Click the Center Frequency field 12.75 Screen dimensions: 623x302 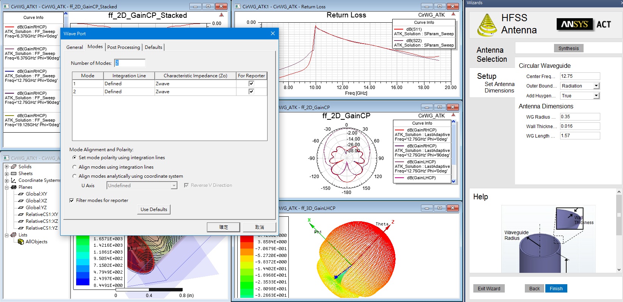click(580, 76)
